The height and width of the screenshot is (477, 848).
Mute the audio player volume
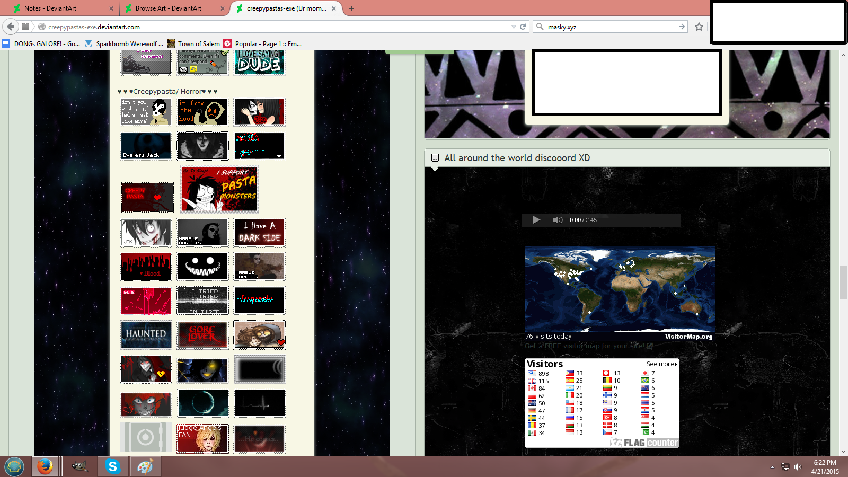click(x=557, y=220)
